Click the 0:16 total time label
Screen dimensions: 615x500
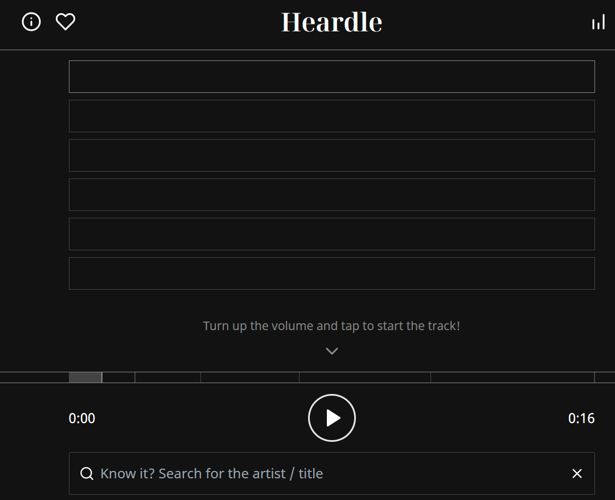click(581, 418)
